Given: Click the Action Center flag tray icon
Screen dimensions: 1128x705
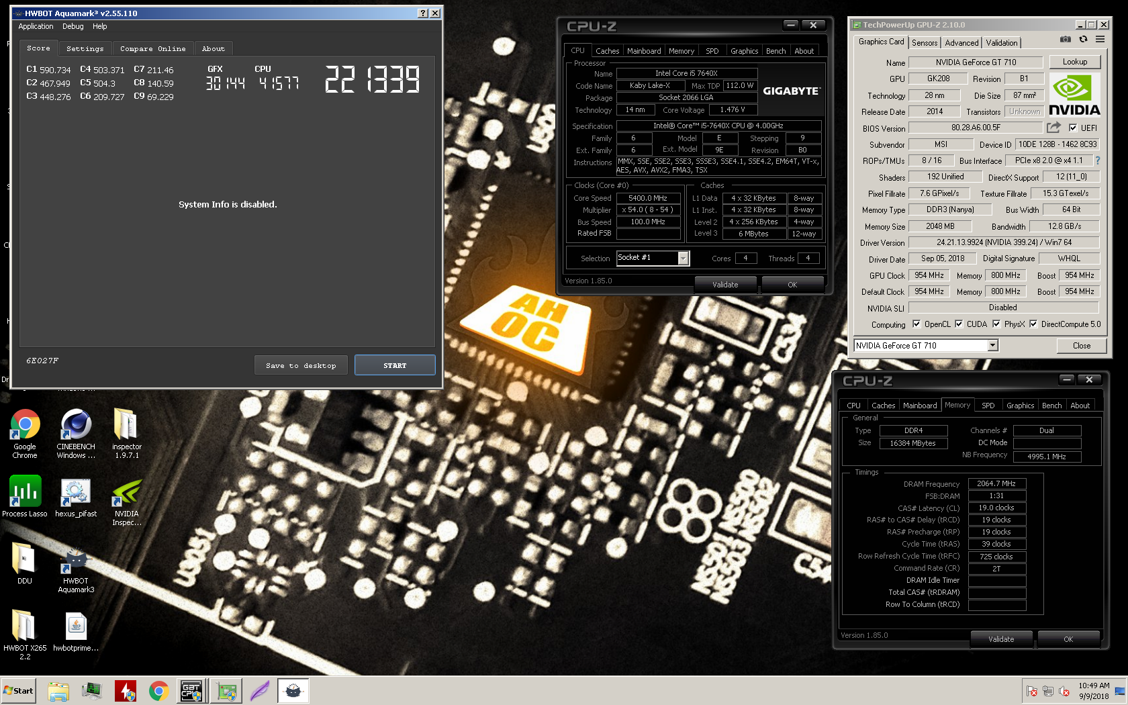Looking at the screenshot, I should click(1032, 691).
